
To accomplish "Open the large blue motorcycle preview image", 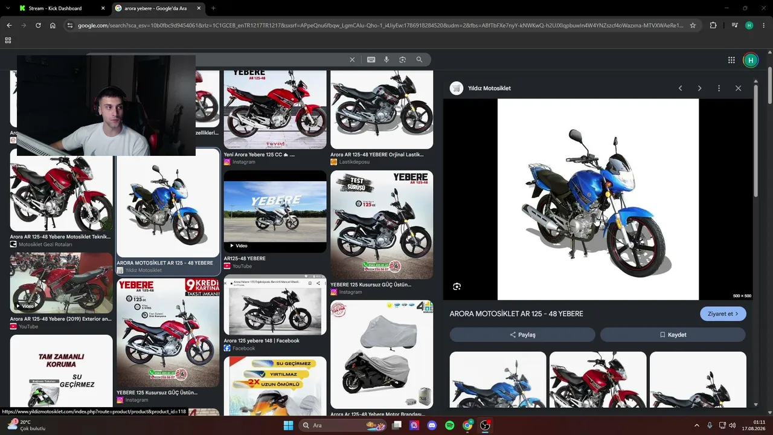I will point(598,199).
